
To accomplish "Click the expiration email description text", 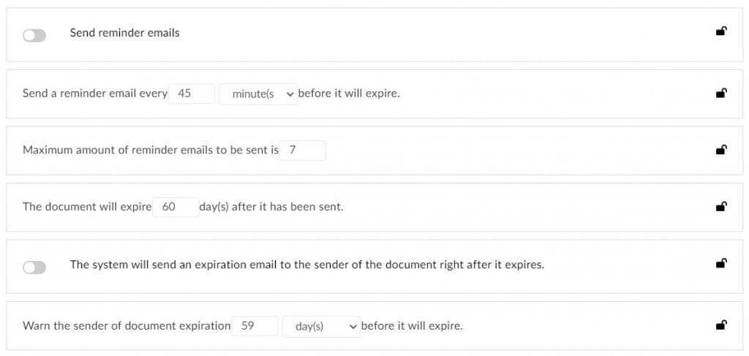I will (306, 265).
